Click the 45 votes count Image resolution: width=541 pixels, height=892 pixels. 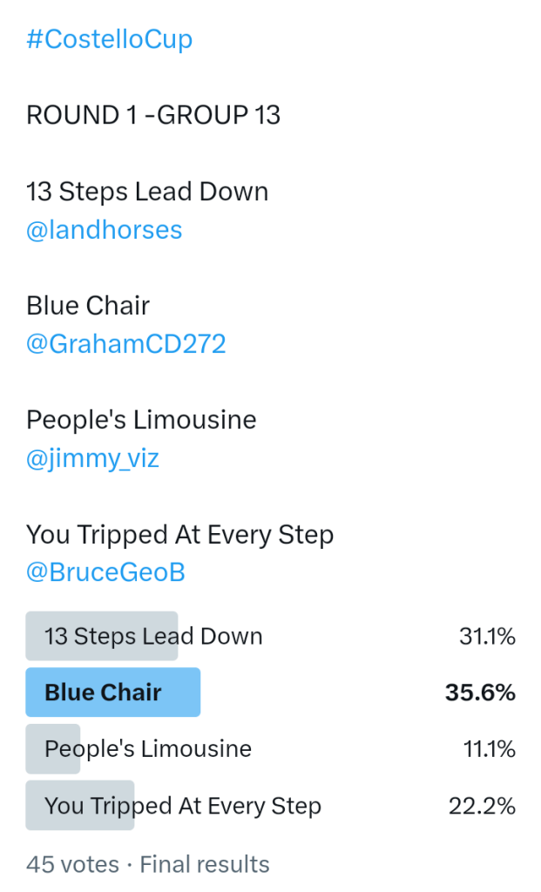tap(72, 864)
